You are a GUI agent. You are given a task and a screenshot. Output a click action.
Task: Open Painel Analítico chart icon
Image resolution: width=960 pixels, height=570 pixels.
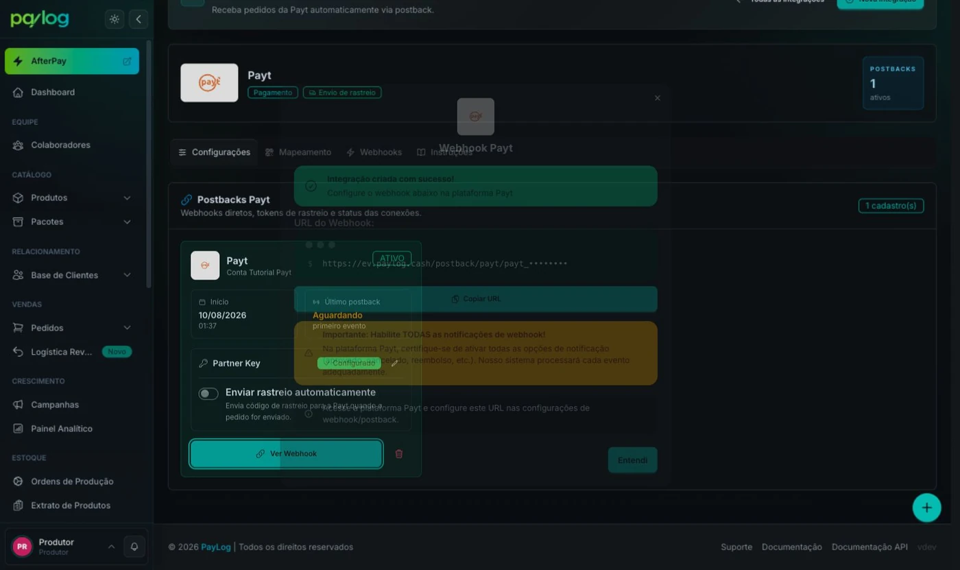(x=18, y=429)
